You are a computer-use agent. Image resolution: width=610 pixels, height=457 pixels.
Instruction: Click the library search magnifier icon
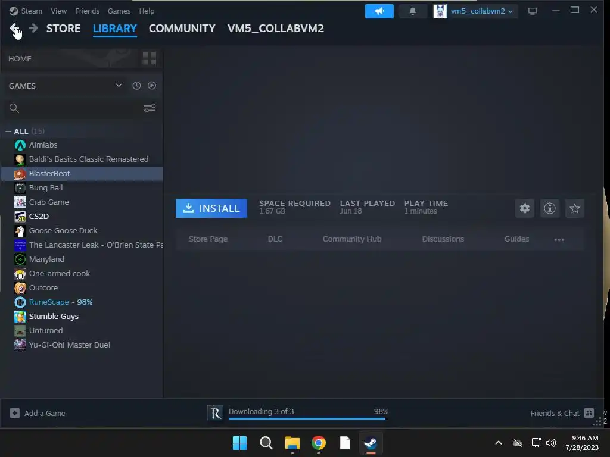click(14, 108)
